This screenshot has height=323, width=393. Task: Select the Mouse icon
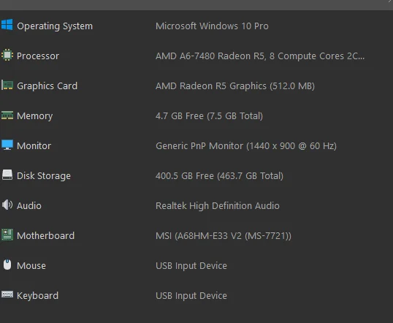pyautogui.click(x=7, y=265)
